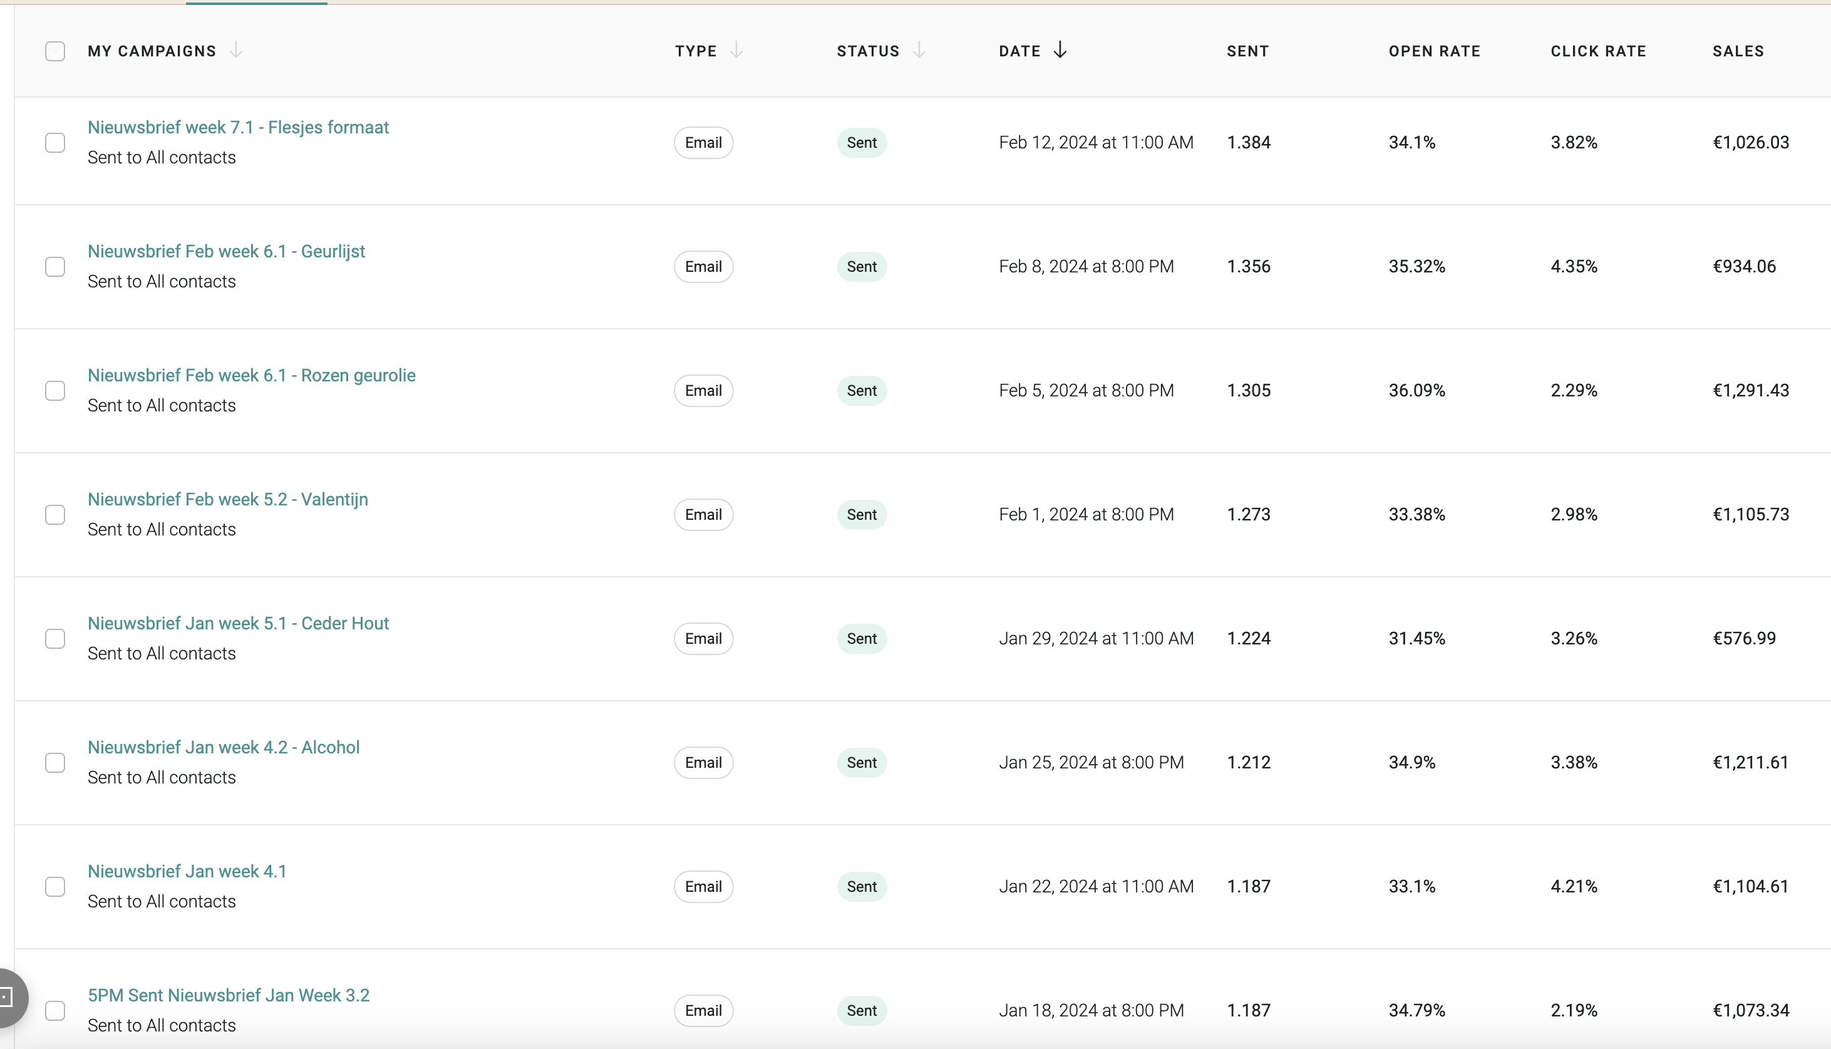Click Email type badge for Flesjes formaat
The image size is (1831, 1049).
704,143
